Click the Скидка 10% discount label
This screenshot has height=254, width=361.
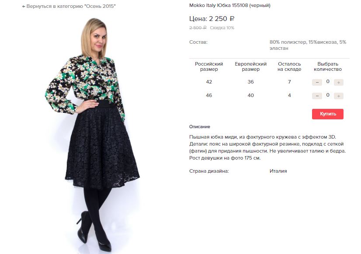point(222,28)
